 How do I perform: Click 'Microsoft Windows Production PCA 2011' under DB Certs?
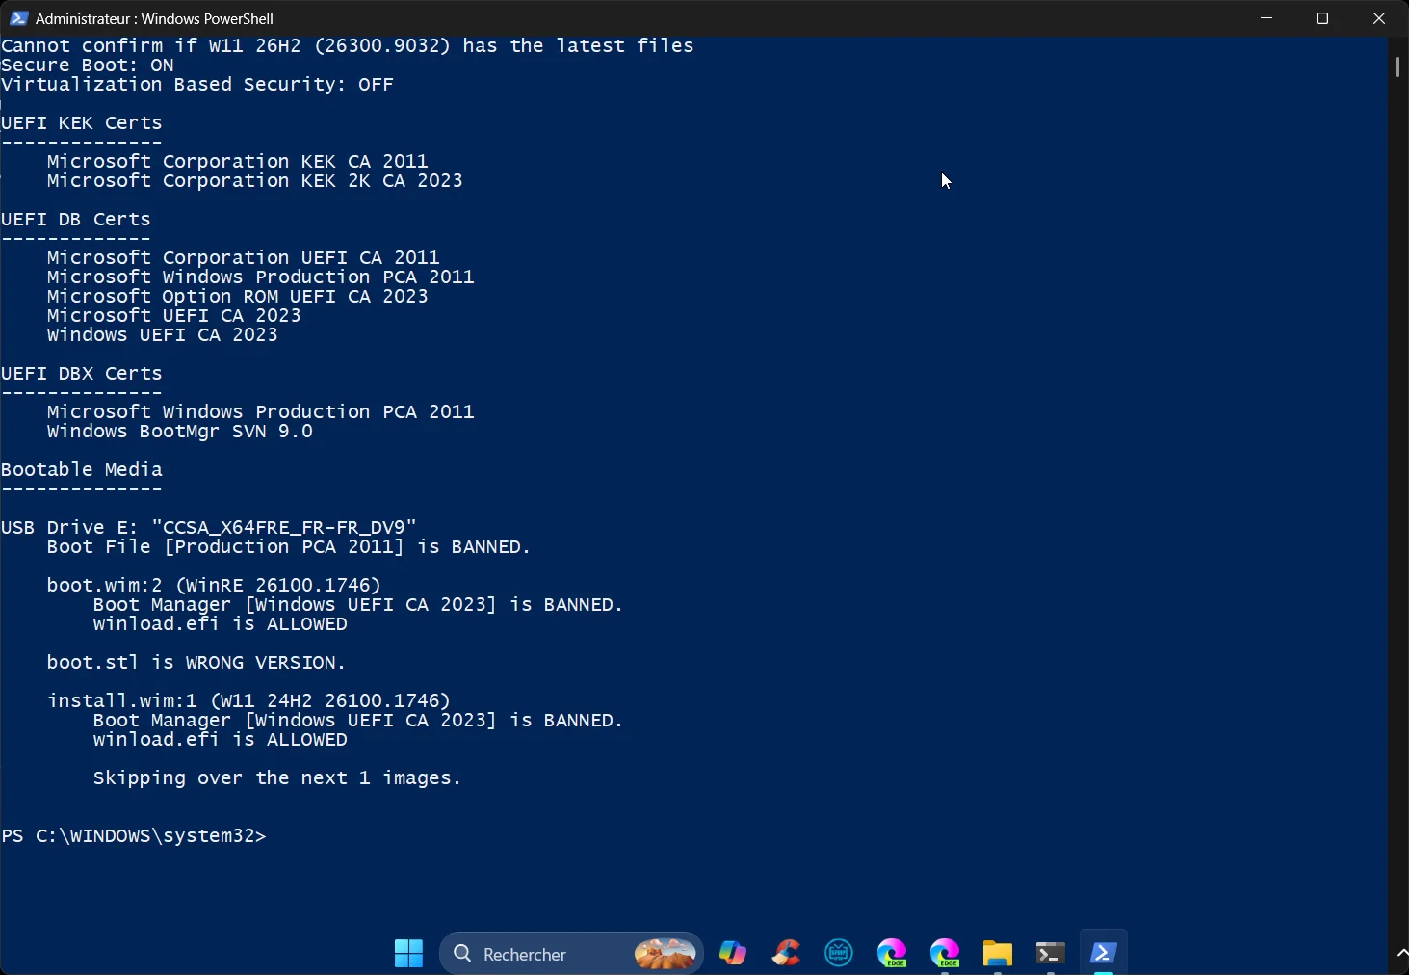[x=261, y=277]
